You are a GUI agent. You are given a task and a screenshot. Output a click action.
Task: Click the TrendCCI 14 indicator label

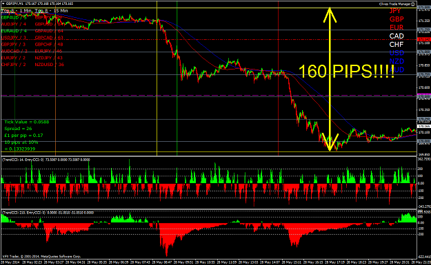[x=46, y=160]
